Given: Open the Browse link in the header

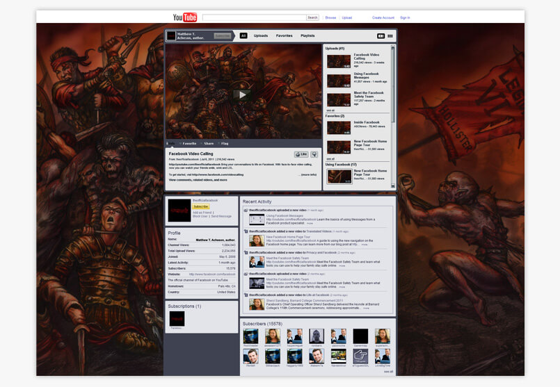Looking at the screenshot, I should (x=330, y=17).
